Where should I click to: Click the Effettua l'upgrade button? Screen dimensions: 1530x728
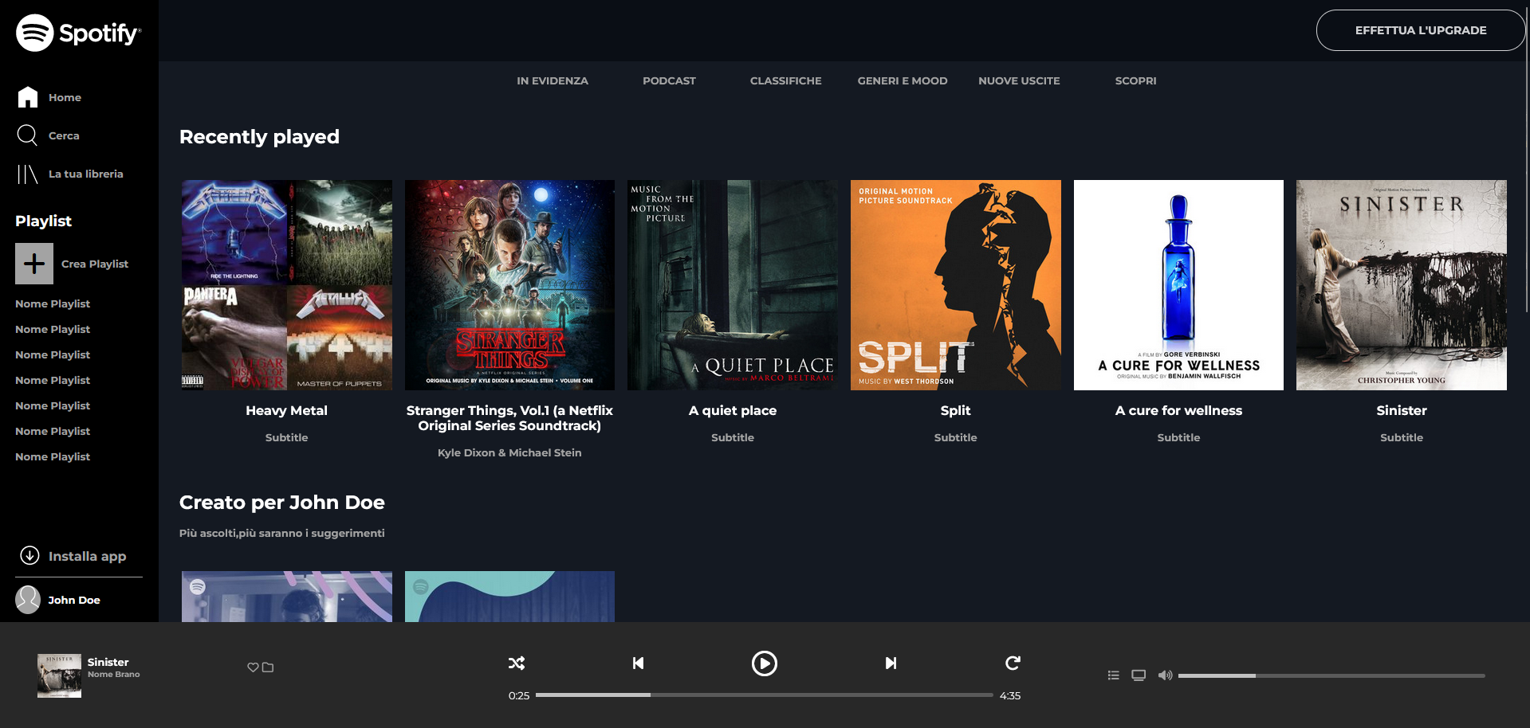click(x=1420, y=29)
